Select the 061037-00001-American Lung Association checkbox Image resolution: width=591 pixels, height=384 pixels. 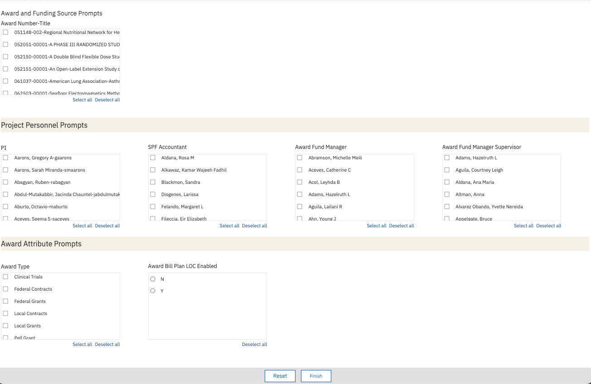click(x=5, y=81)
